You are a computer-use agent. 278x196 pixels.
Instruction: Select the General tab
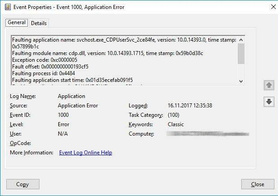coord(17,22)
